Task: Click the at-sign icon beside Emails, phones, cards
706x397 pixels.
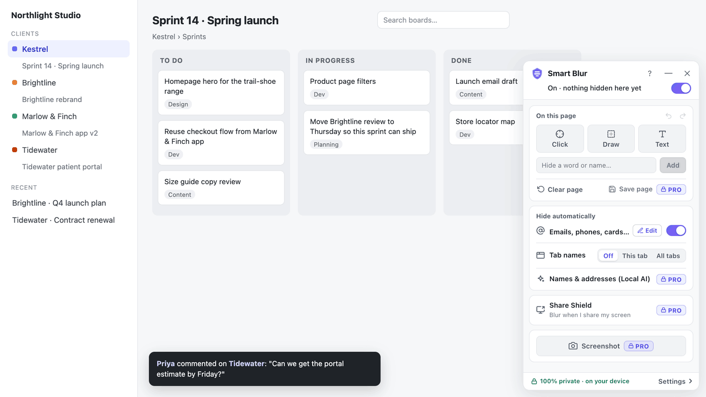Action: (541, 231)
